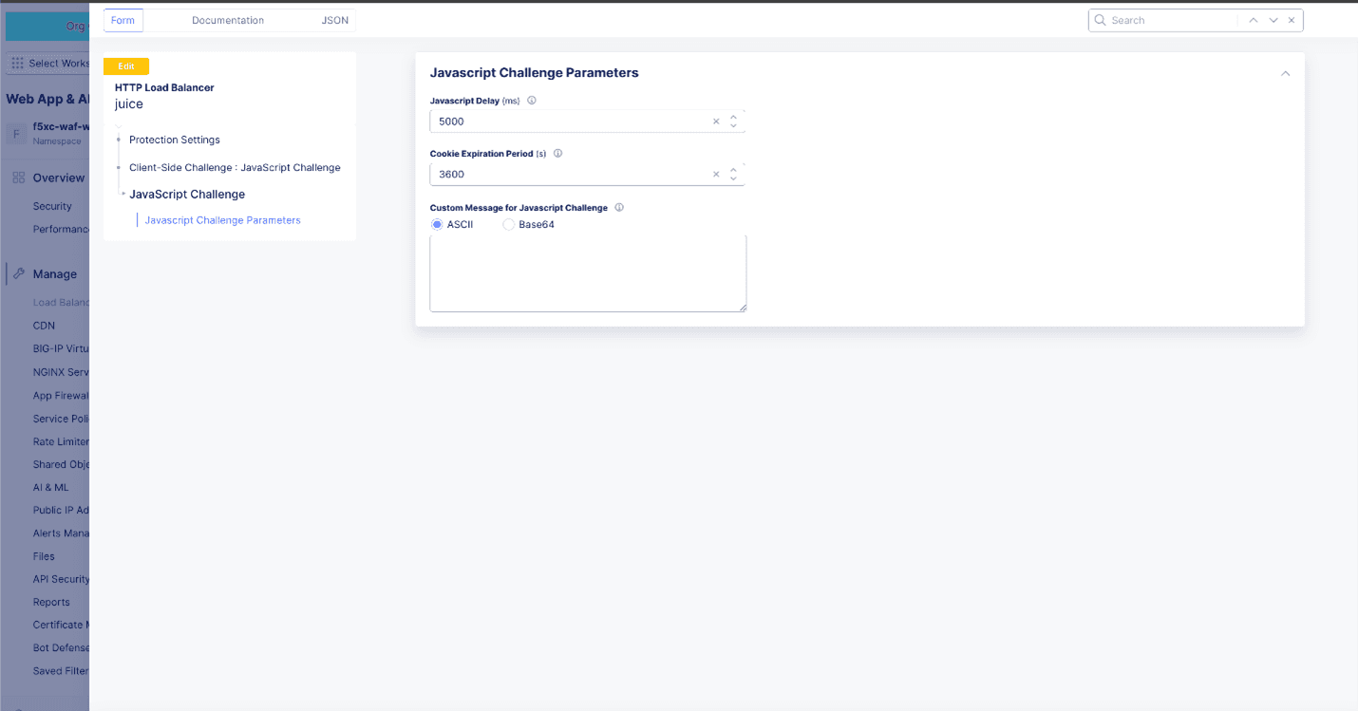Image resolution: width=1358 pixels, height=711 pixels.
Task: Switch to the JSON tab
Action: 334,19
